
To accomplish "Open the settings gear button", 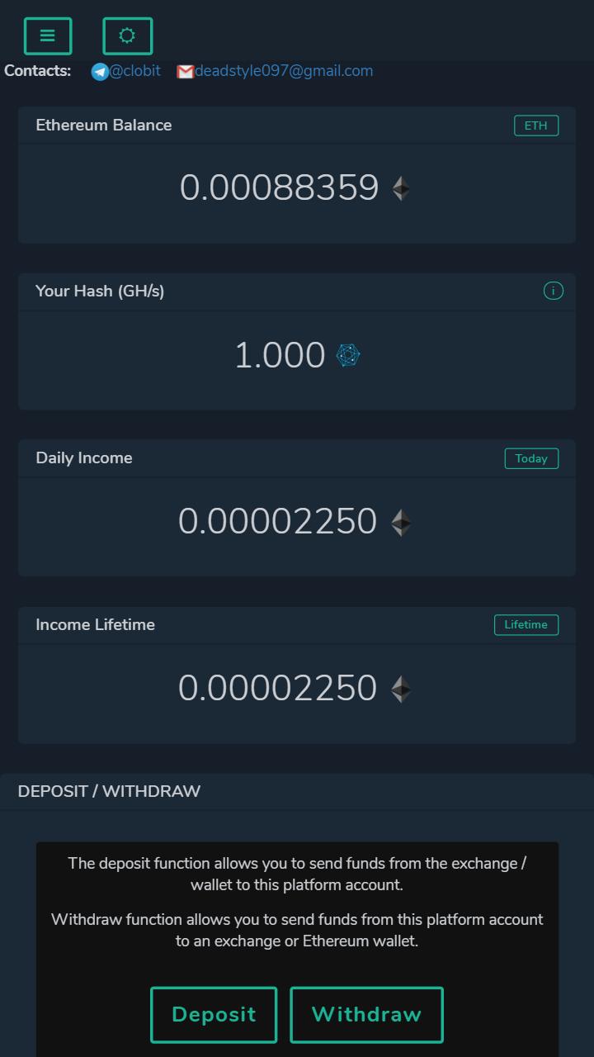I will coord(128,36).
